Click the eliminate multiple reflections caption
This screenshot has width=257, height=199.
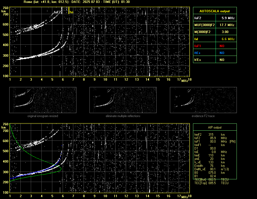point(123,116)
